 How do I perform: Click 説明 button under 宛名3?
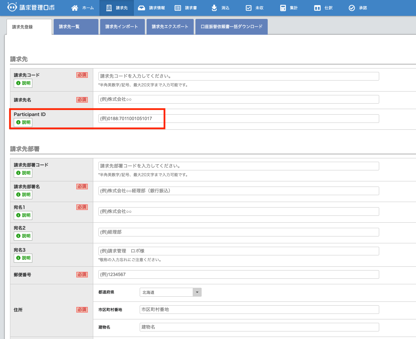[x=23, y=258]
